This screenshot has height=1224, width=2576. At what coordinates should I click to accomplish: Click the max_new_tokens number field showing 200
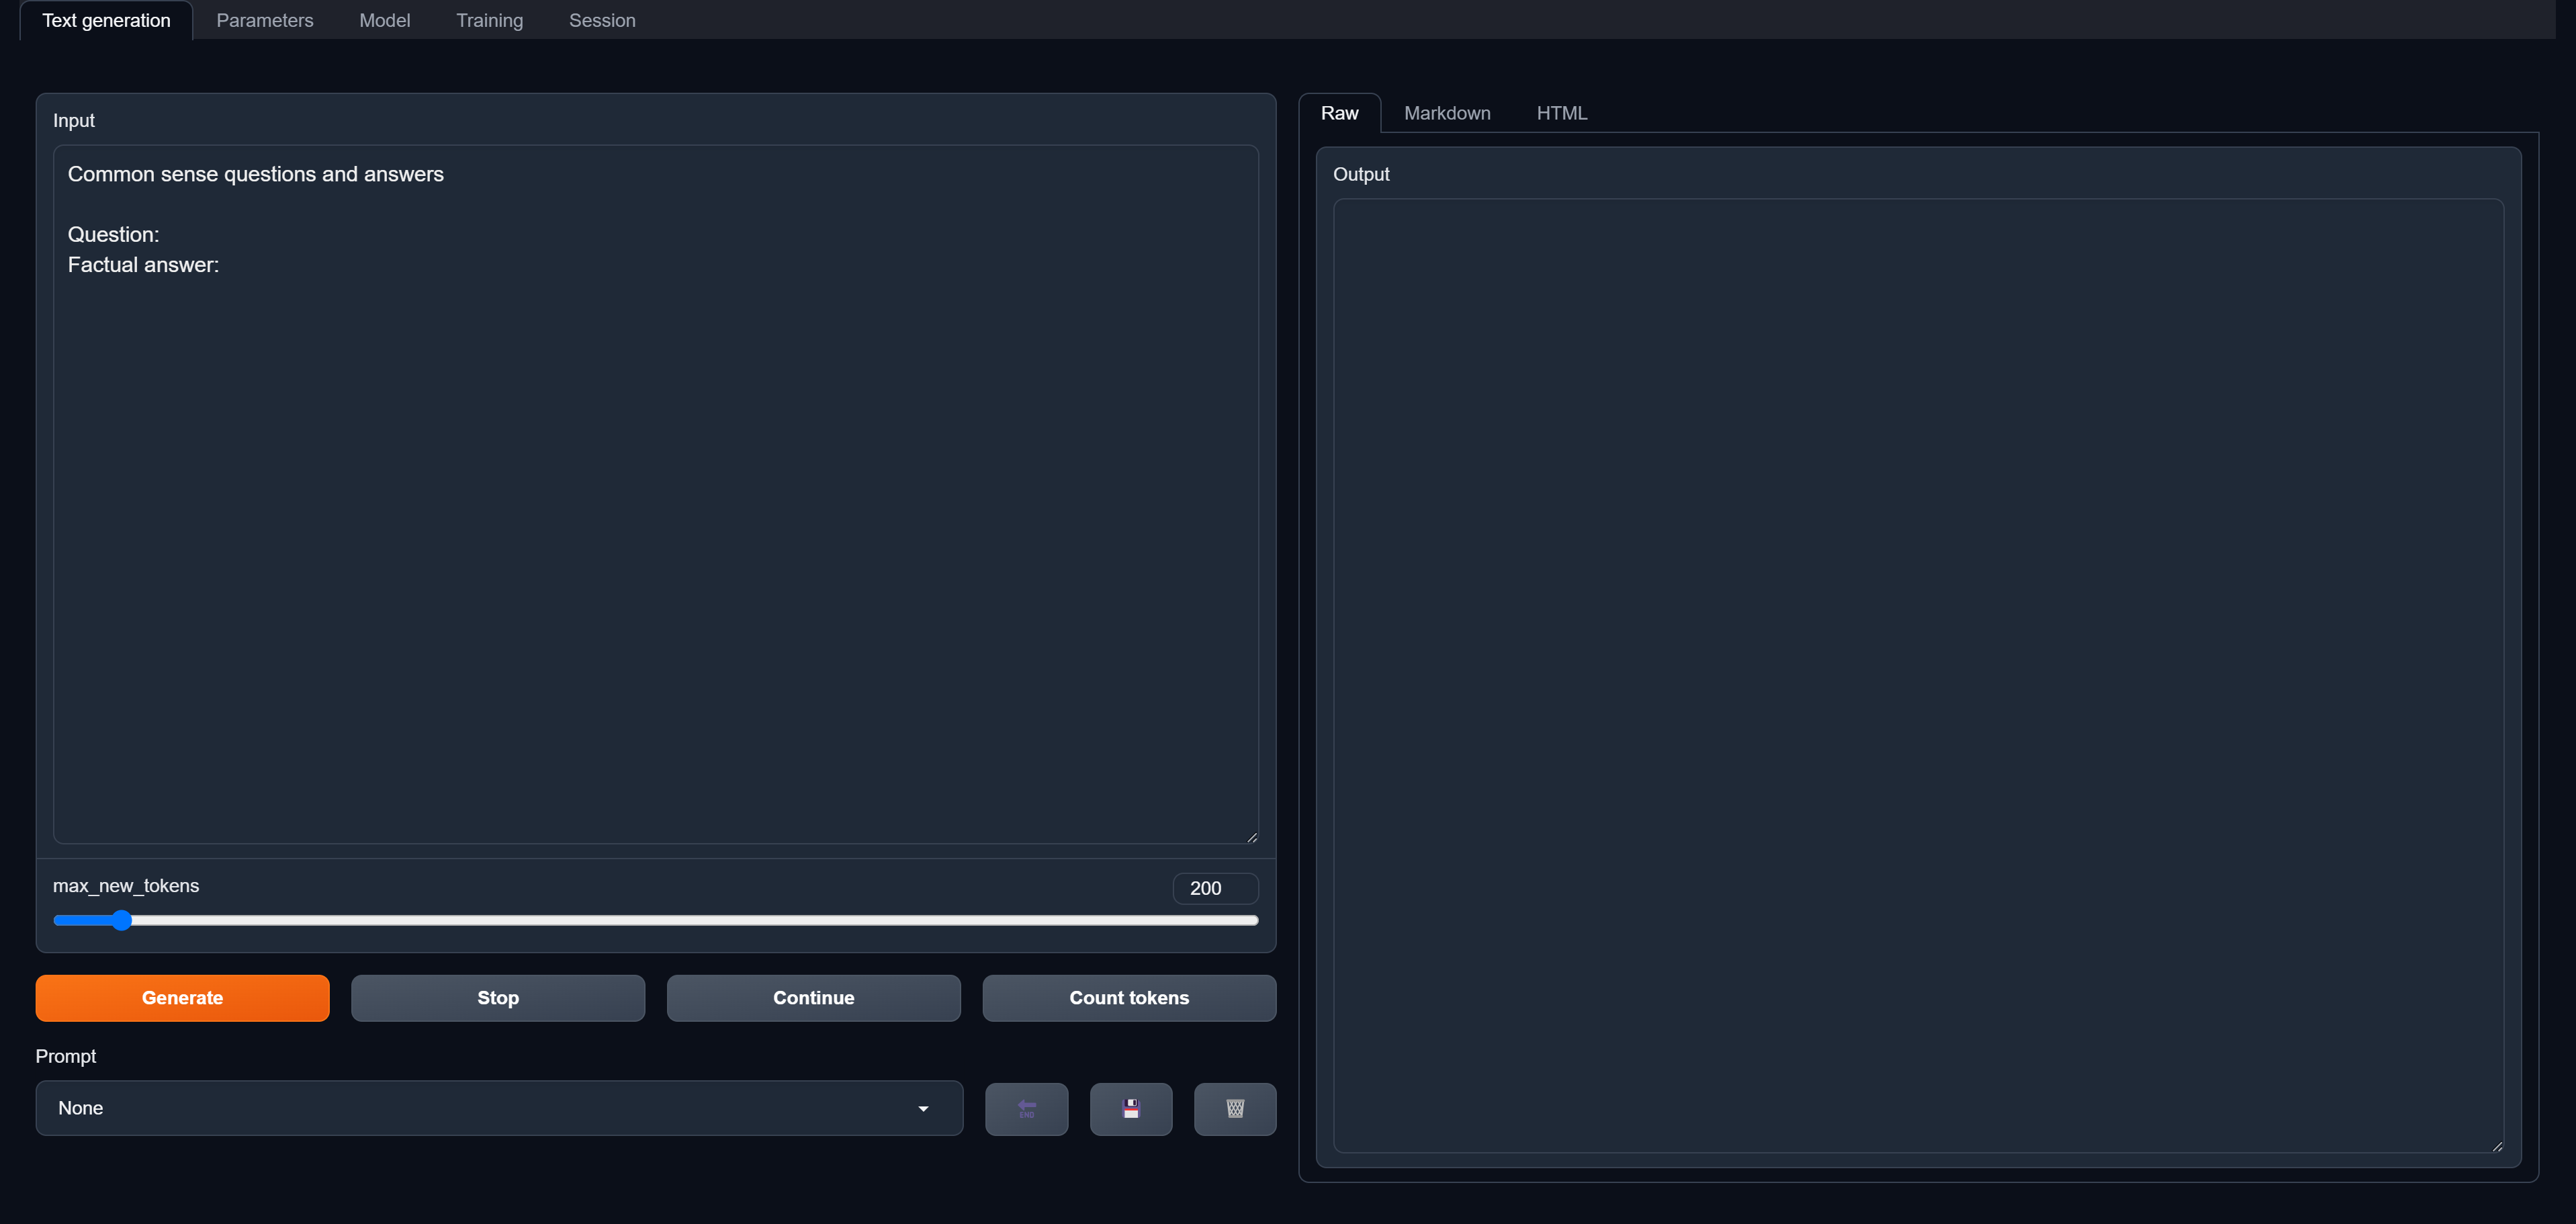pyautogui.click(x=1215, y=887)
